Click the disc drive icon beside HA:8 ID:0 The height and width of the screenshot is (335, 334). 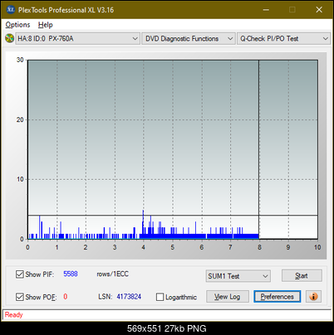(x=10, y=38)
